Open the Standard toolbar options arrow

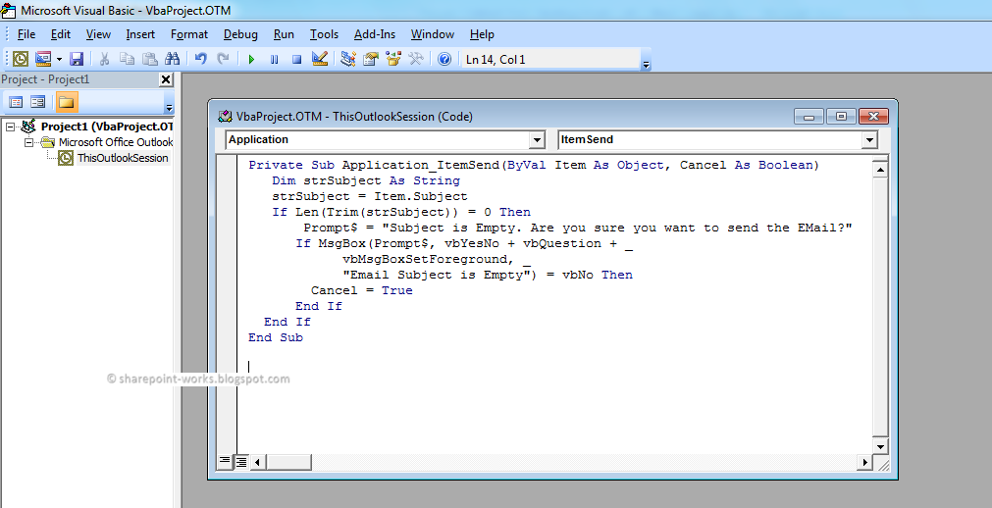point(646,64)
